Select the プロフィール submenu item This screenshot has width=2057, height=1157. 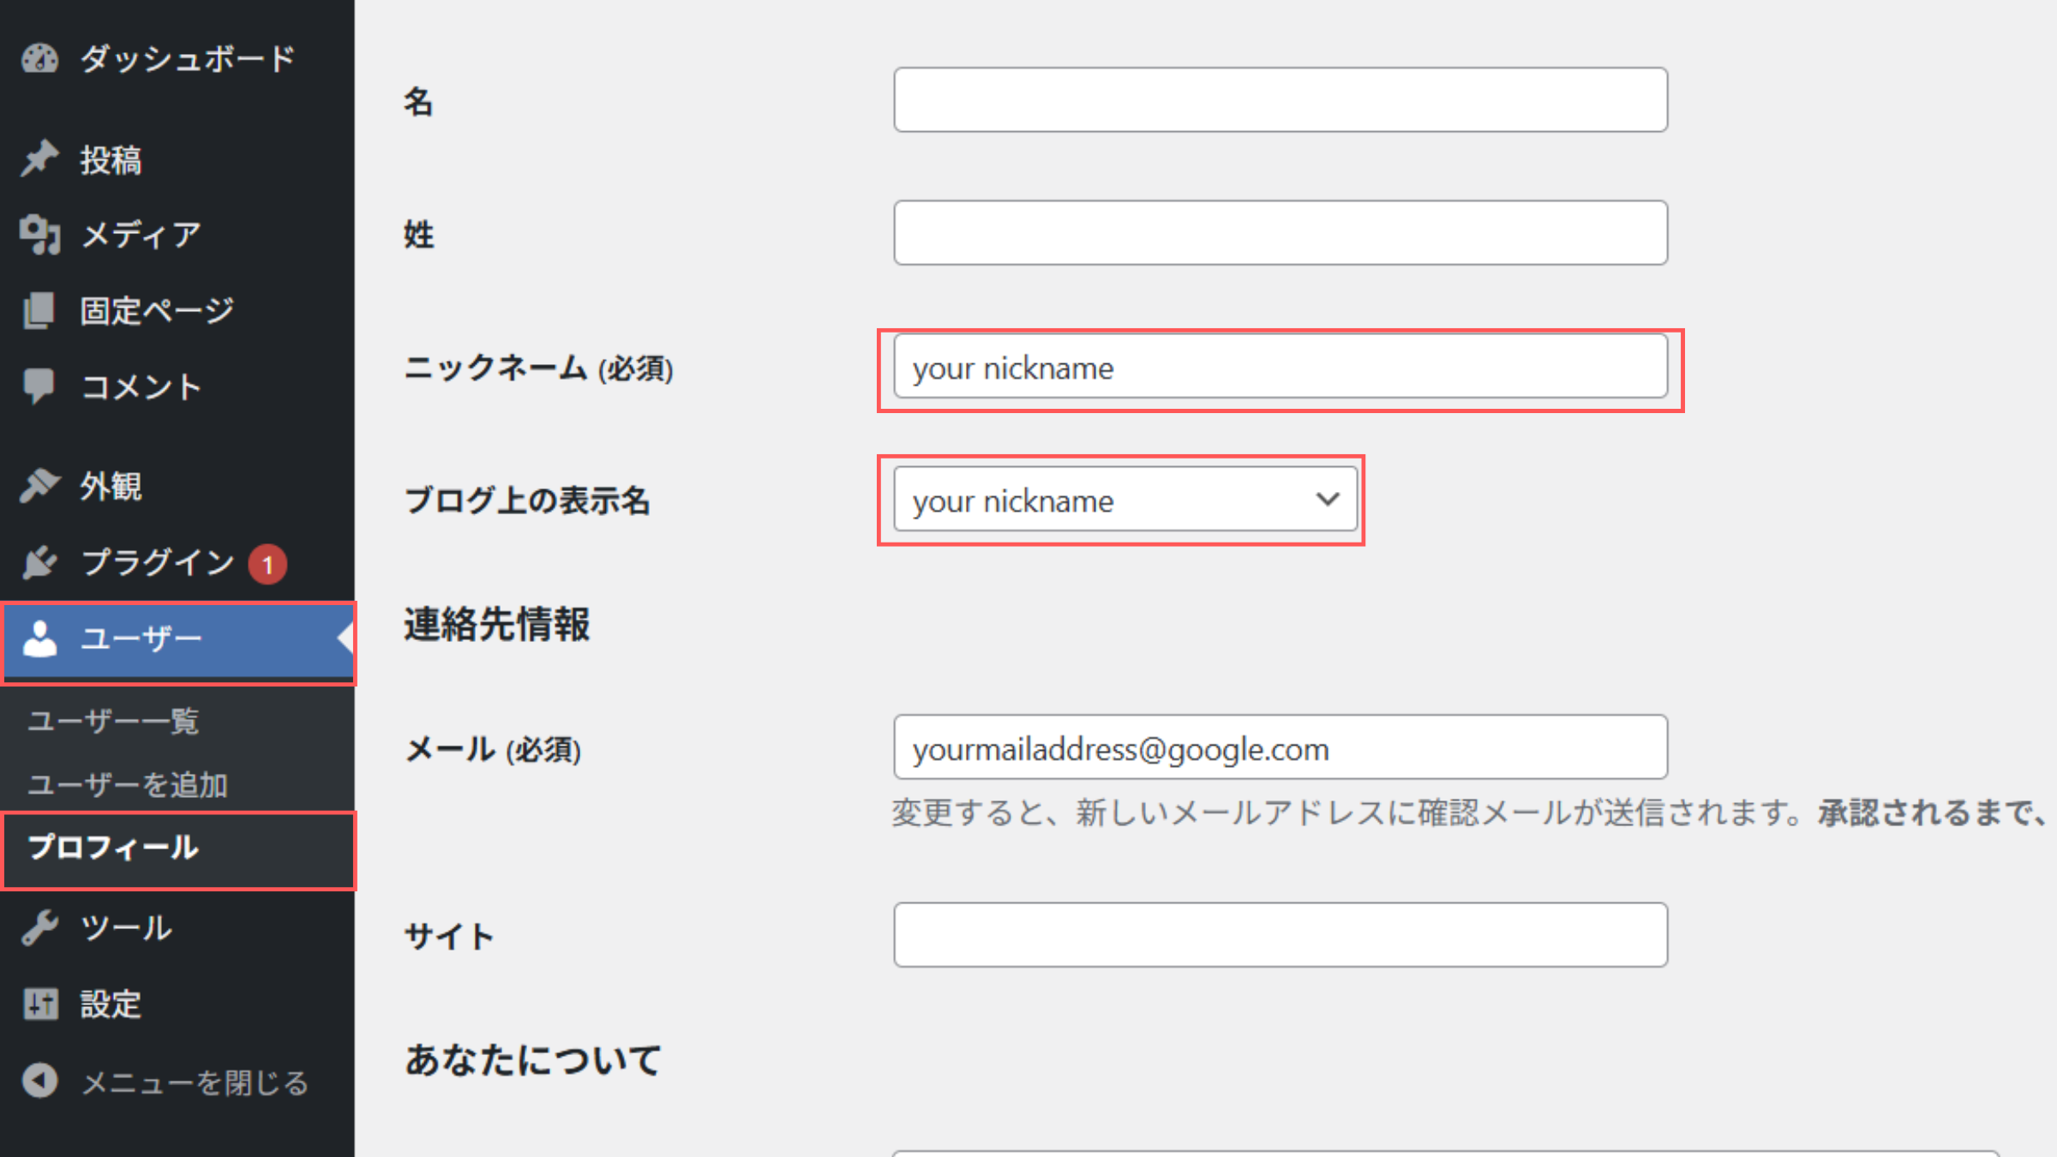tap(113, 848)
